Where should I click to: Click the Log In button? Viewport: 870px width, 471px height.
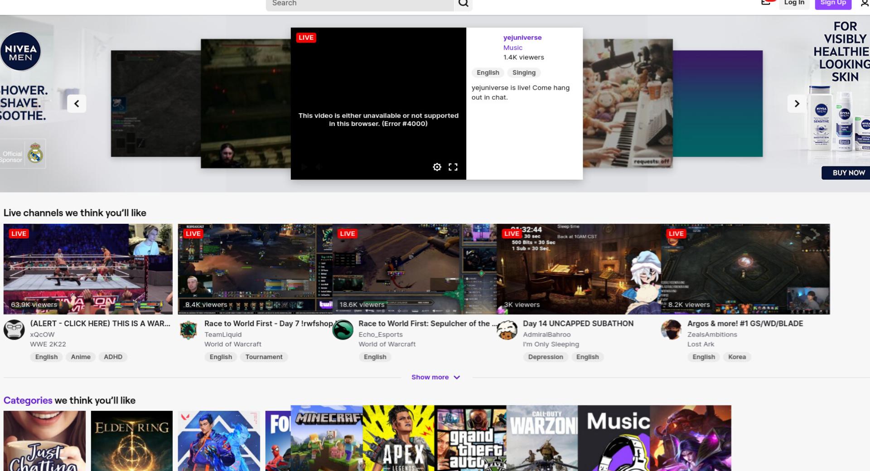pyautogui.click(x=794, y=3)
